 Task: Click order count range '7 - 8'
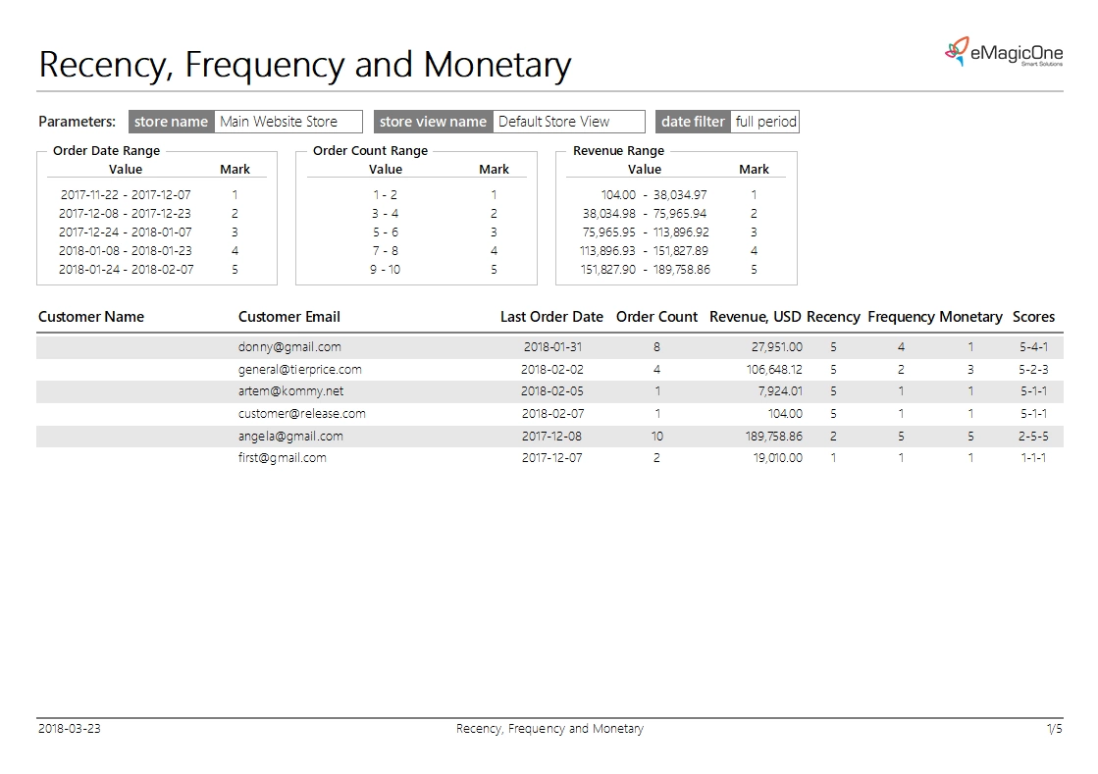(x=386, y=250)
